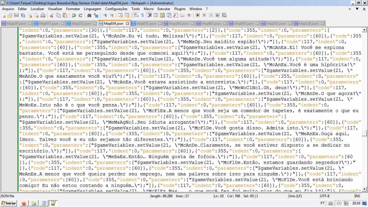368x207 pixels.
Task: Open the Plugins menu
Action: [x=180, y=9]
